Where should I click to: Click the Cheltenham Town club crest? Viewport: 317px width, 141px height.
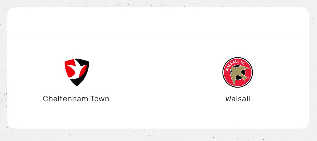point(76,72)
